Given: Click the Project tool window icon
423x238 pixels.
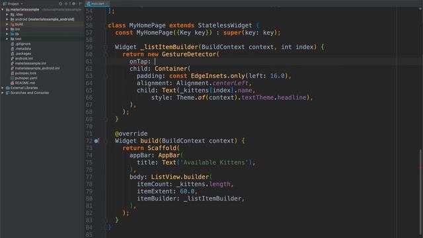Looking at the screenshot, I should [5, 4].
